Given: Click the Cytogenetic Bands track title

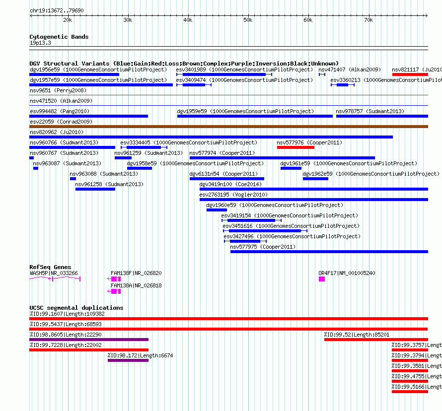Looking at the screenshot, I should 59,37.
